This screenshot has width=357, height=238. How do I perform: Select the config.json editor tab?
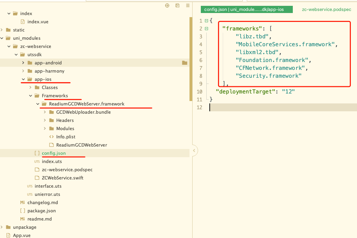click(246, 10)
